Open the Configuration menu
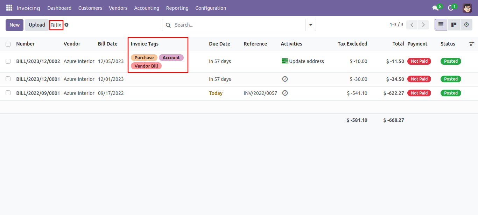The height and width of the screenshot is (215, 478). point(211,8)
